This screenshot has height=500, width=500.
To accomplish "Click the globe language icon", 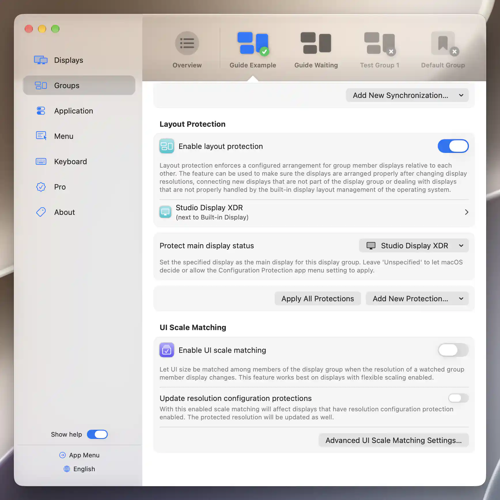I will (x=67, y=469).
